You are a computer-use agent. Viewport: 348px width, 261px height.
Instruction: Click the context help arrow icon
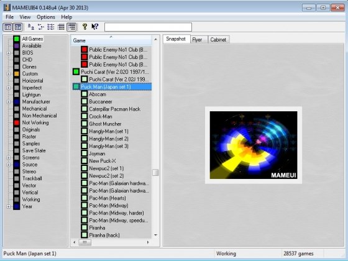[95, 27]
